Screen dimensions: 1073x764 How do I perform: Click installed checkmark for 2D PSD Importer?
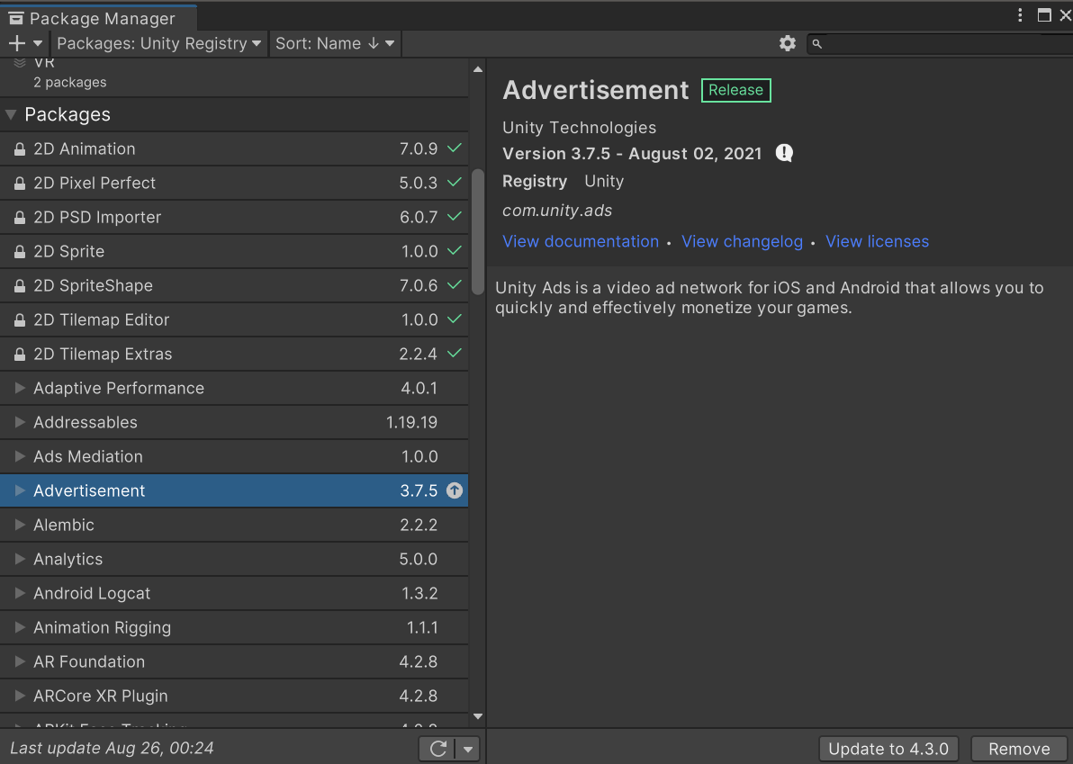pyautogui.click(x=455, y=216)
